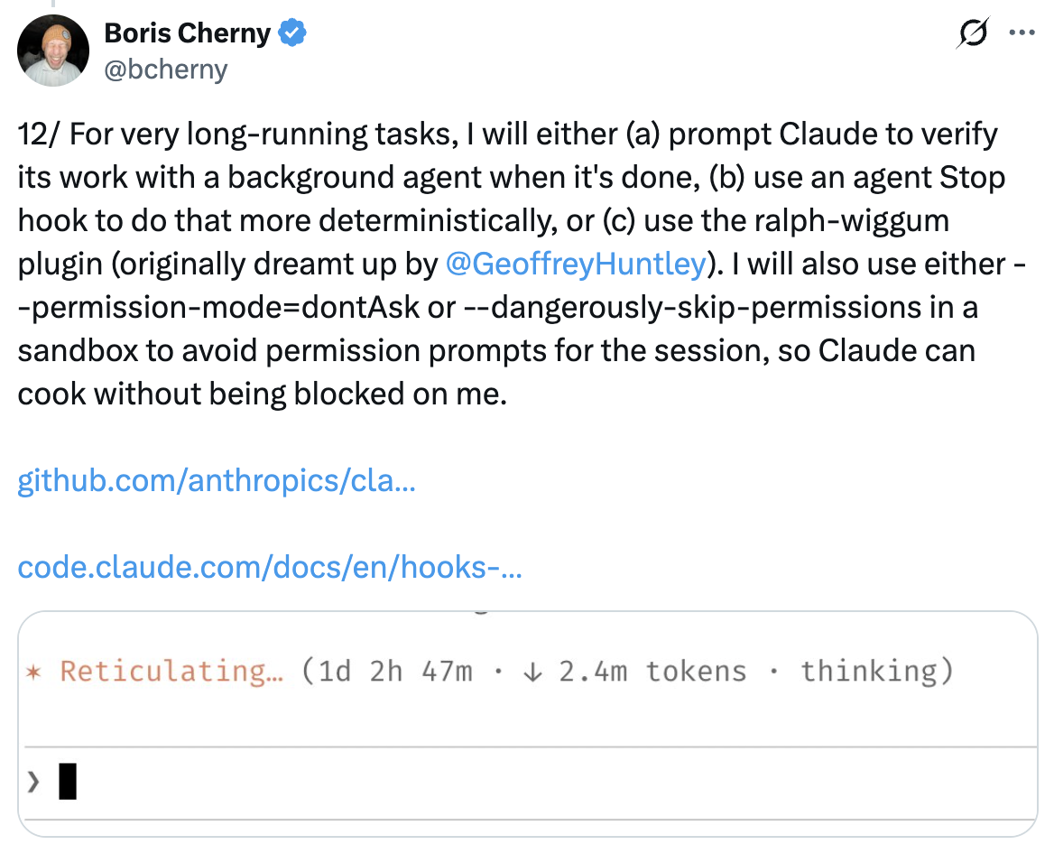
Task: Click the thinking status label
Action: tap(869, 671)
